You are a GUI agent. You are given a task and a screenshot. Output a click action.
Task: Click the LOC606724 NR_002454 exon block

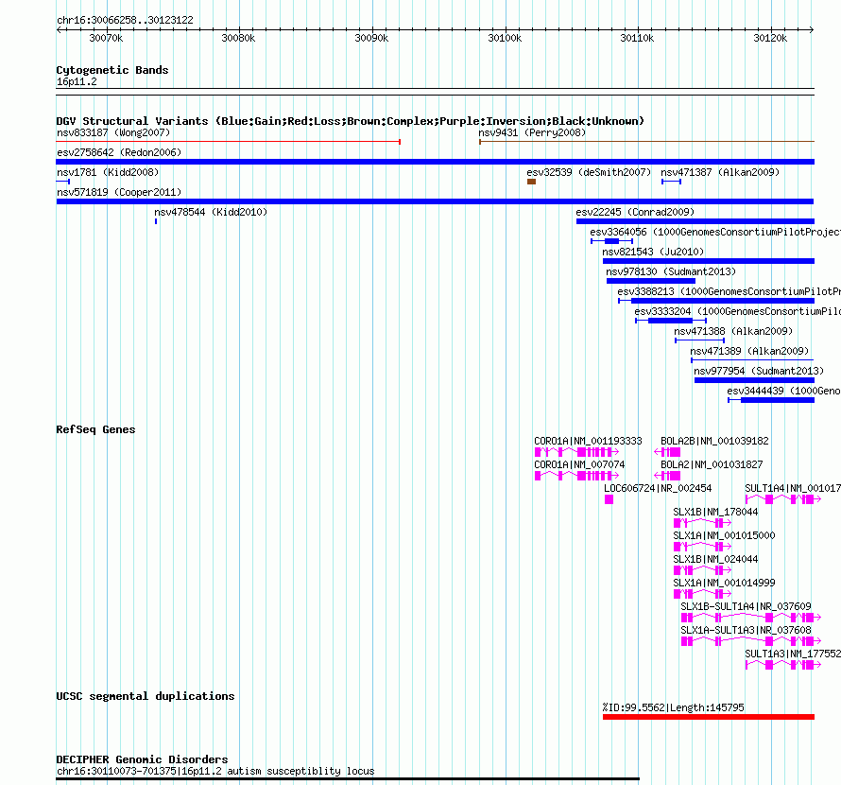coord(609,499)
